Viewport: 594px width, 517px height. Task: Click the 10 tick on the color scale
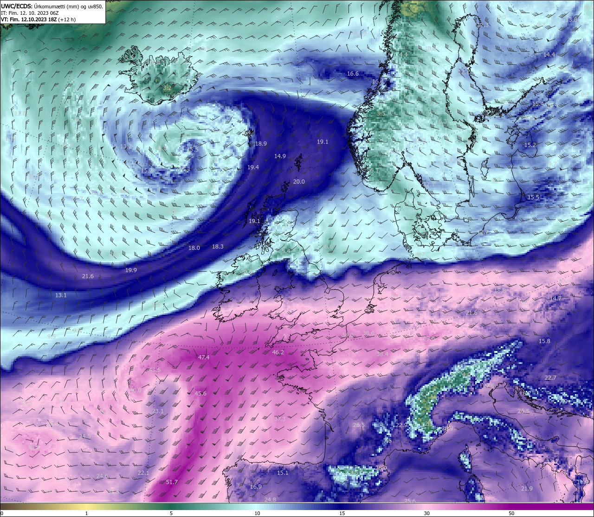tap(257, 513)
